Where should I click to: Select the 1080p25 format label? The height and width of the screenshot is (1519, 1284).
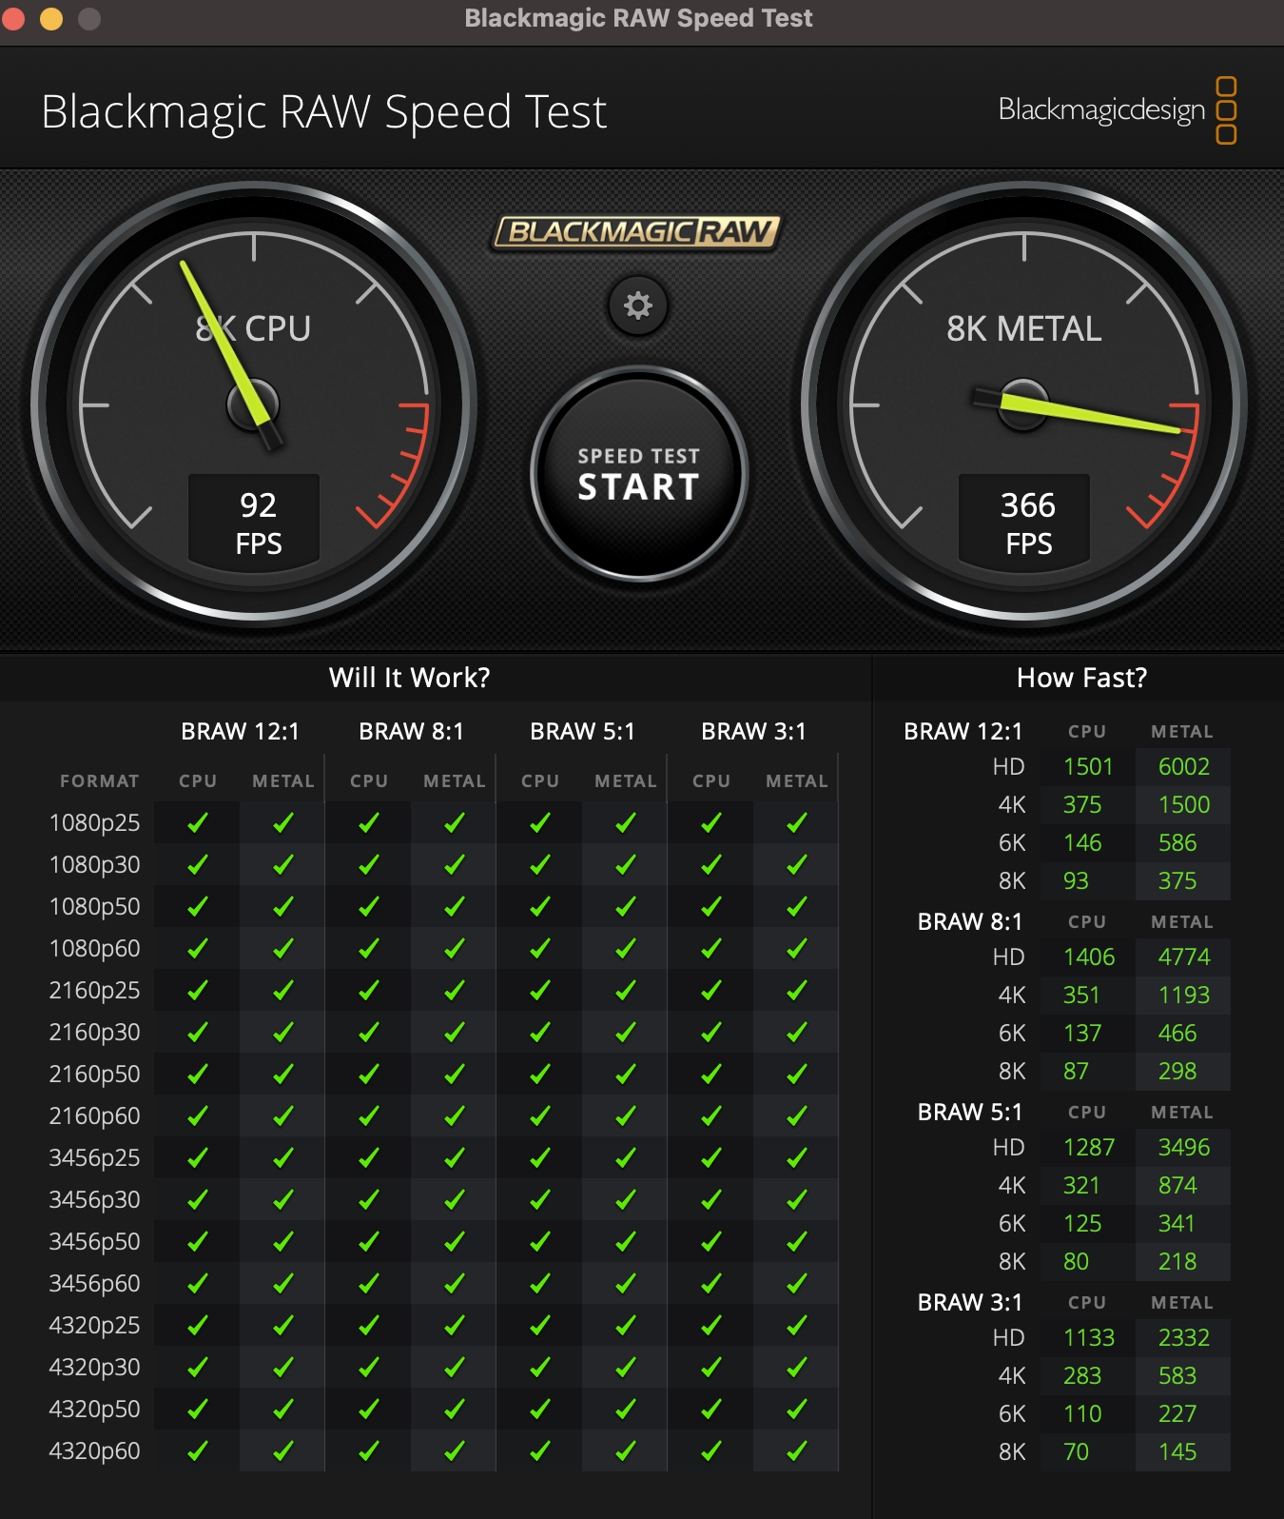[94, 823]
